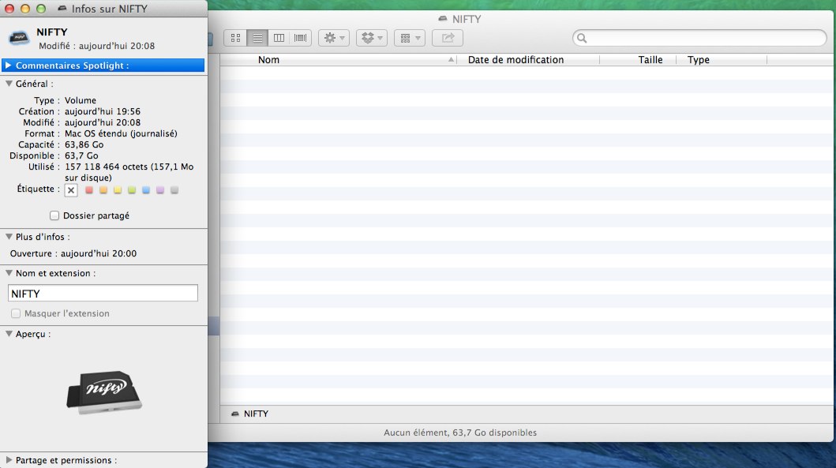Close the Infos sur NIFTY window
The image size is (836, 468).
[9, 9]
